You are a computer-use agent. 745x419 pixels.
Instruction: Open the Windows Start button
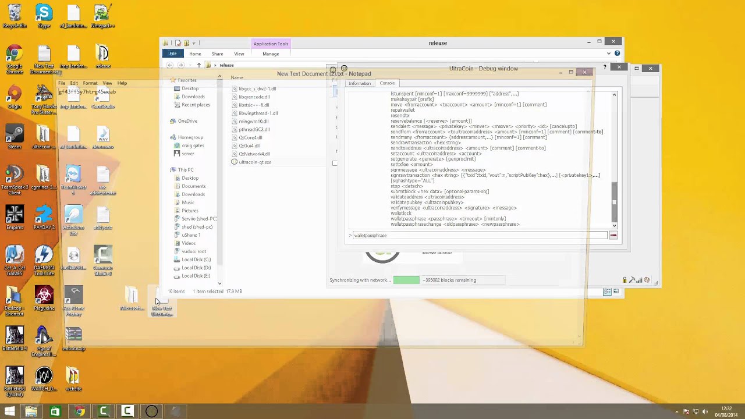pyautogui.click(x=10, y=411)
